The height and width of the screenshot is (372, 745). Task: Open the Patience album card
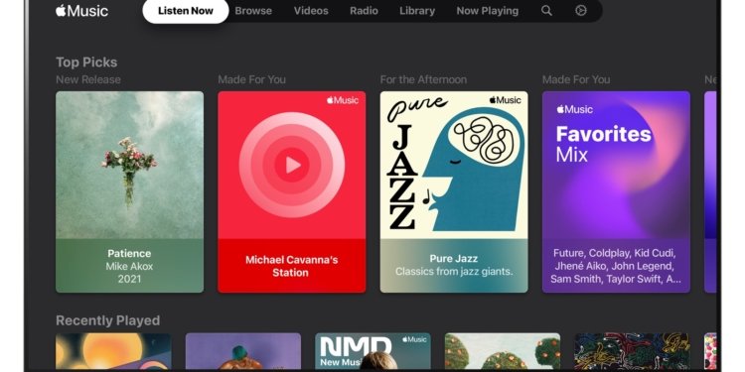pyautogui.click(x=130, y=191)
